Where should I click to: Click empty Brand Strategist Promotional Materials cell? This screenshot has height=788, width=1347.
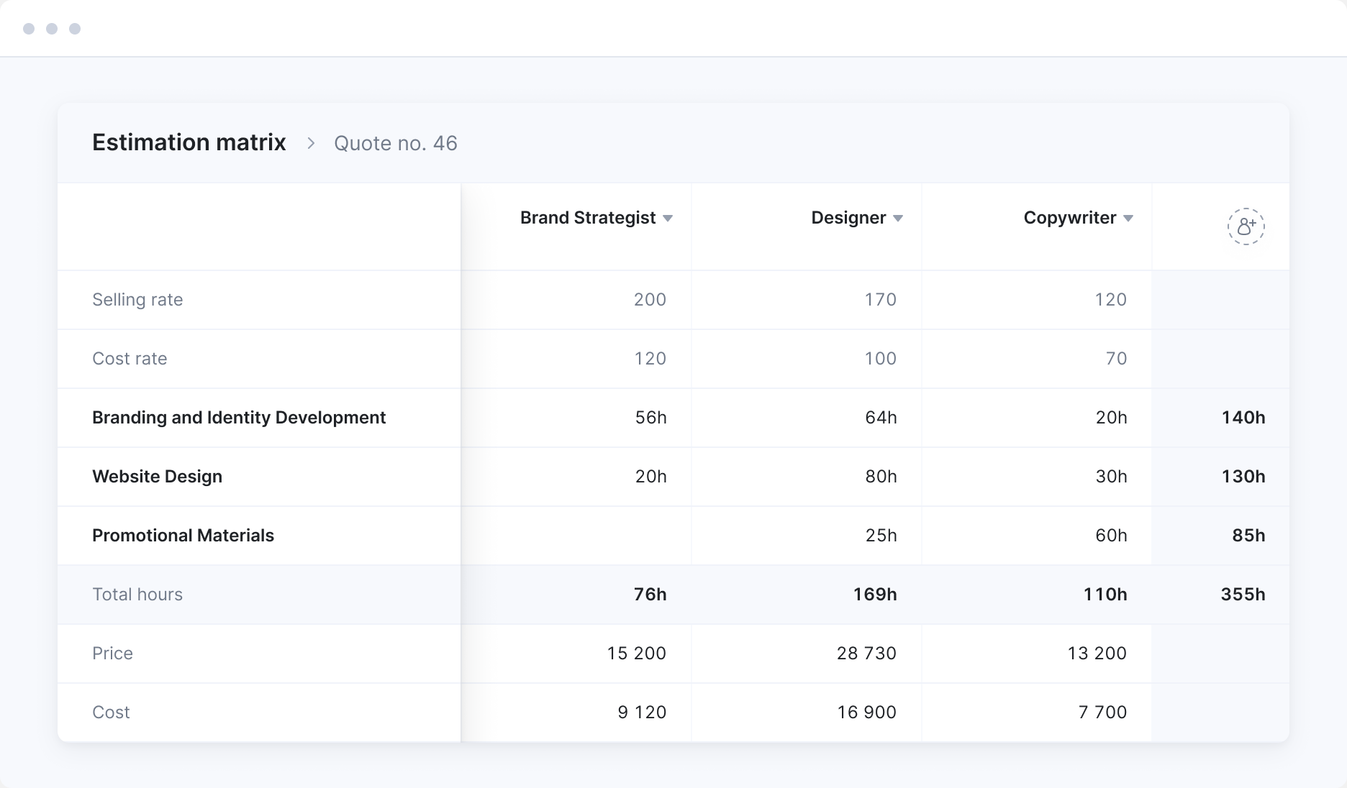pyautogui.click(x=576, y=536)
